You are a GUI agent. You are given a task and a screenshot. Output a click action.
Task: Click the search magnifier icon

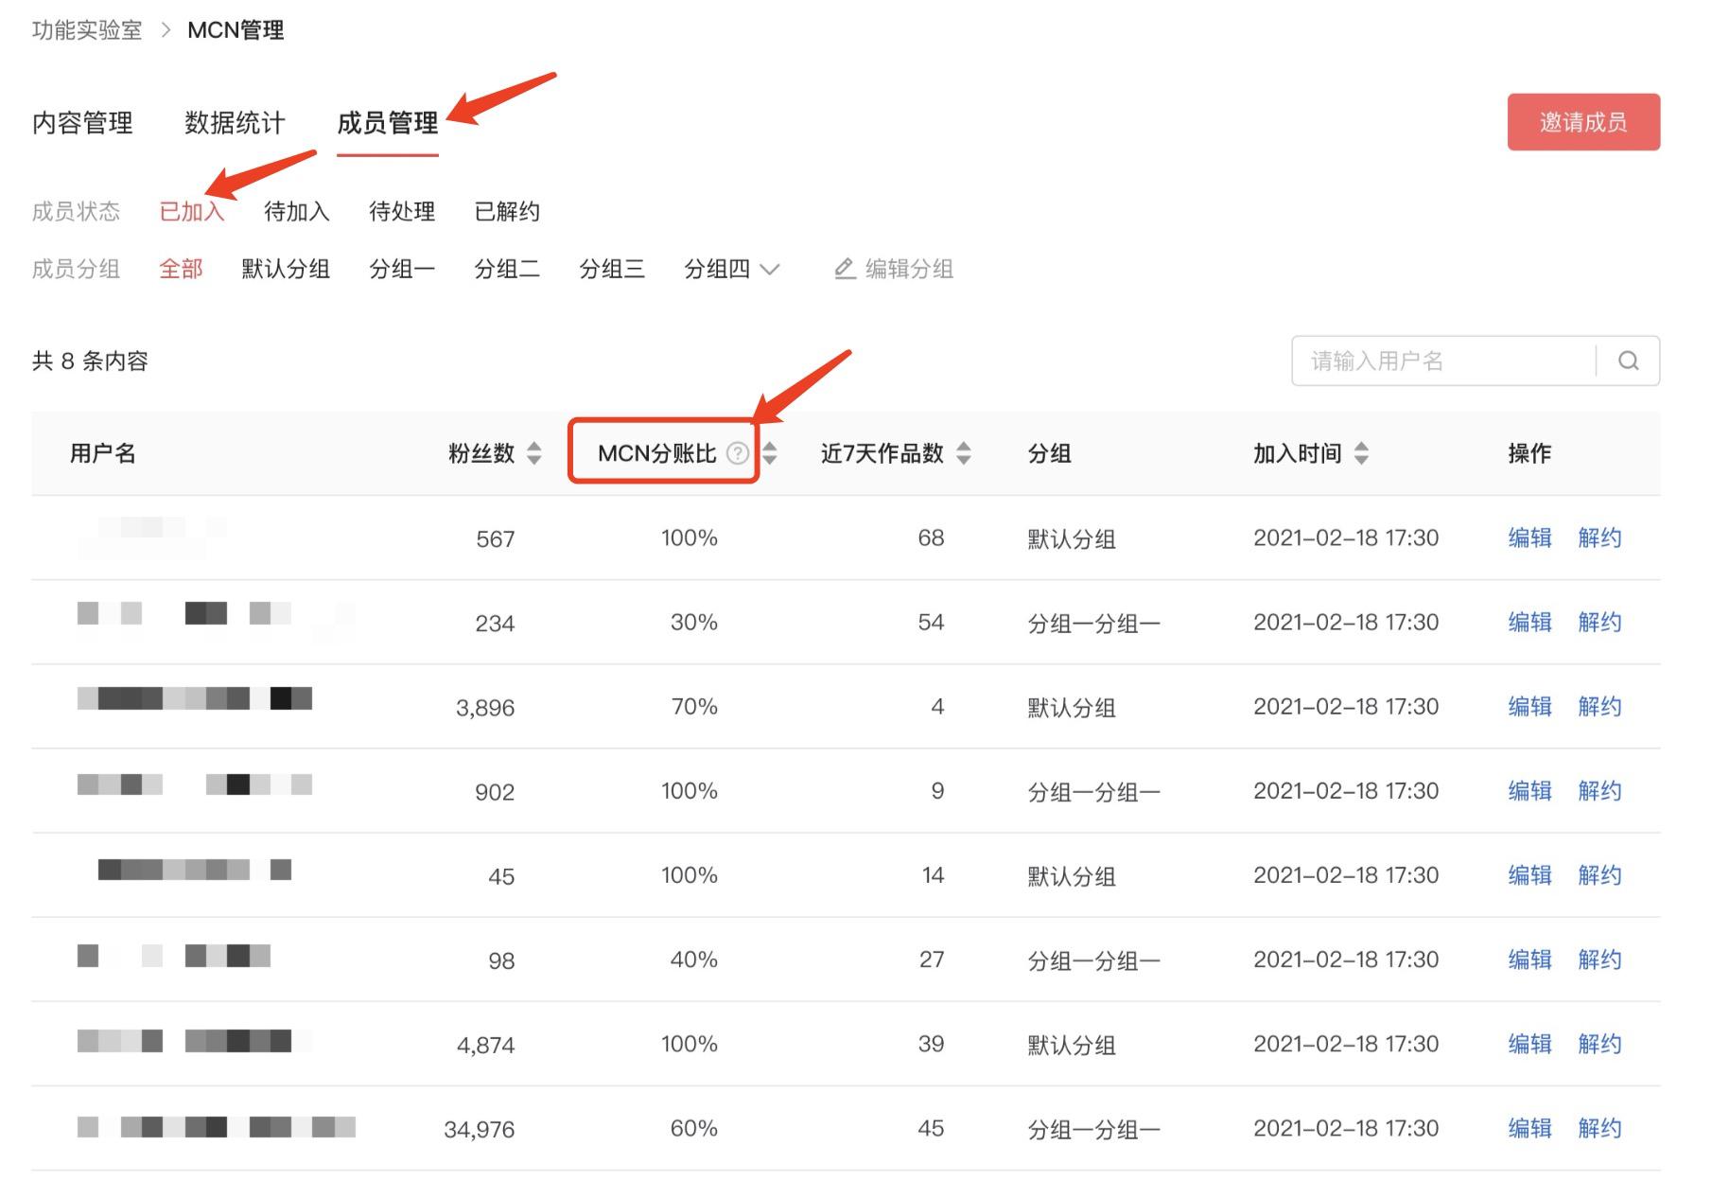pyautogui.click(x=1629, y=361)
